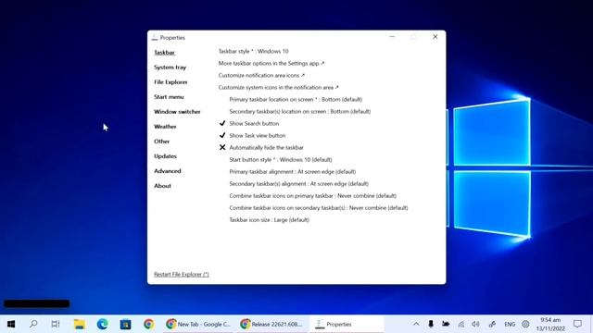Change Taskbar icon size Large option
Viewport: 593px width, 333px height.
point(270,220)
